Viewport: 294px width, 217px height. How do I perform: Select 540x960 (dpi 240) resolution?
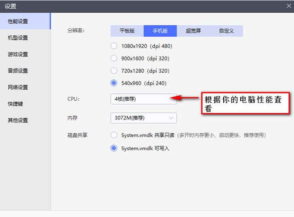click(x=114, y=83)
